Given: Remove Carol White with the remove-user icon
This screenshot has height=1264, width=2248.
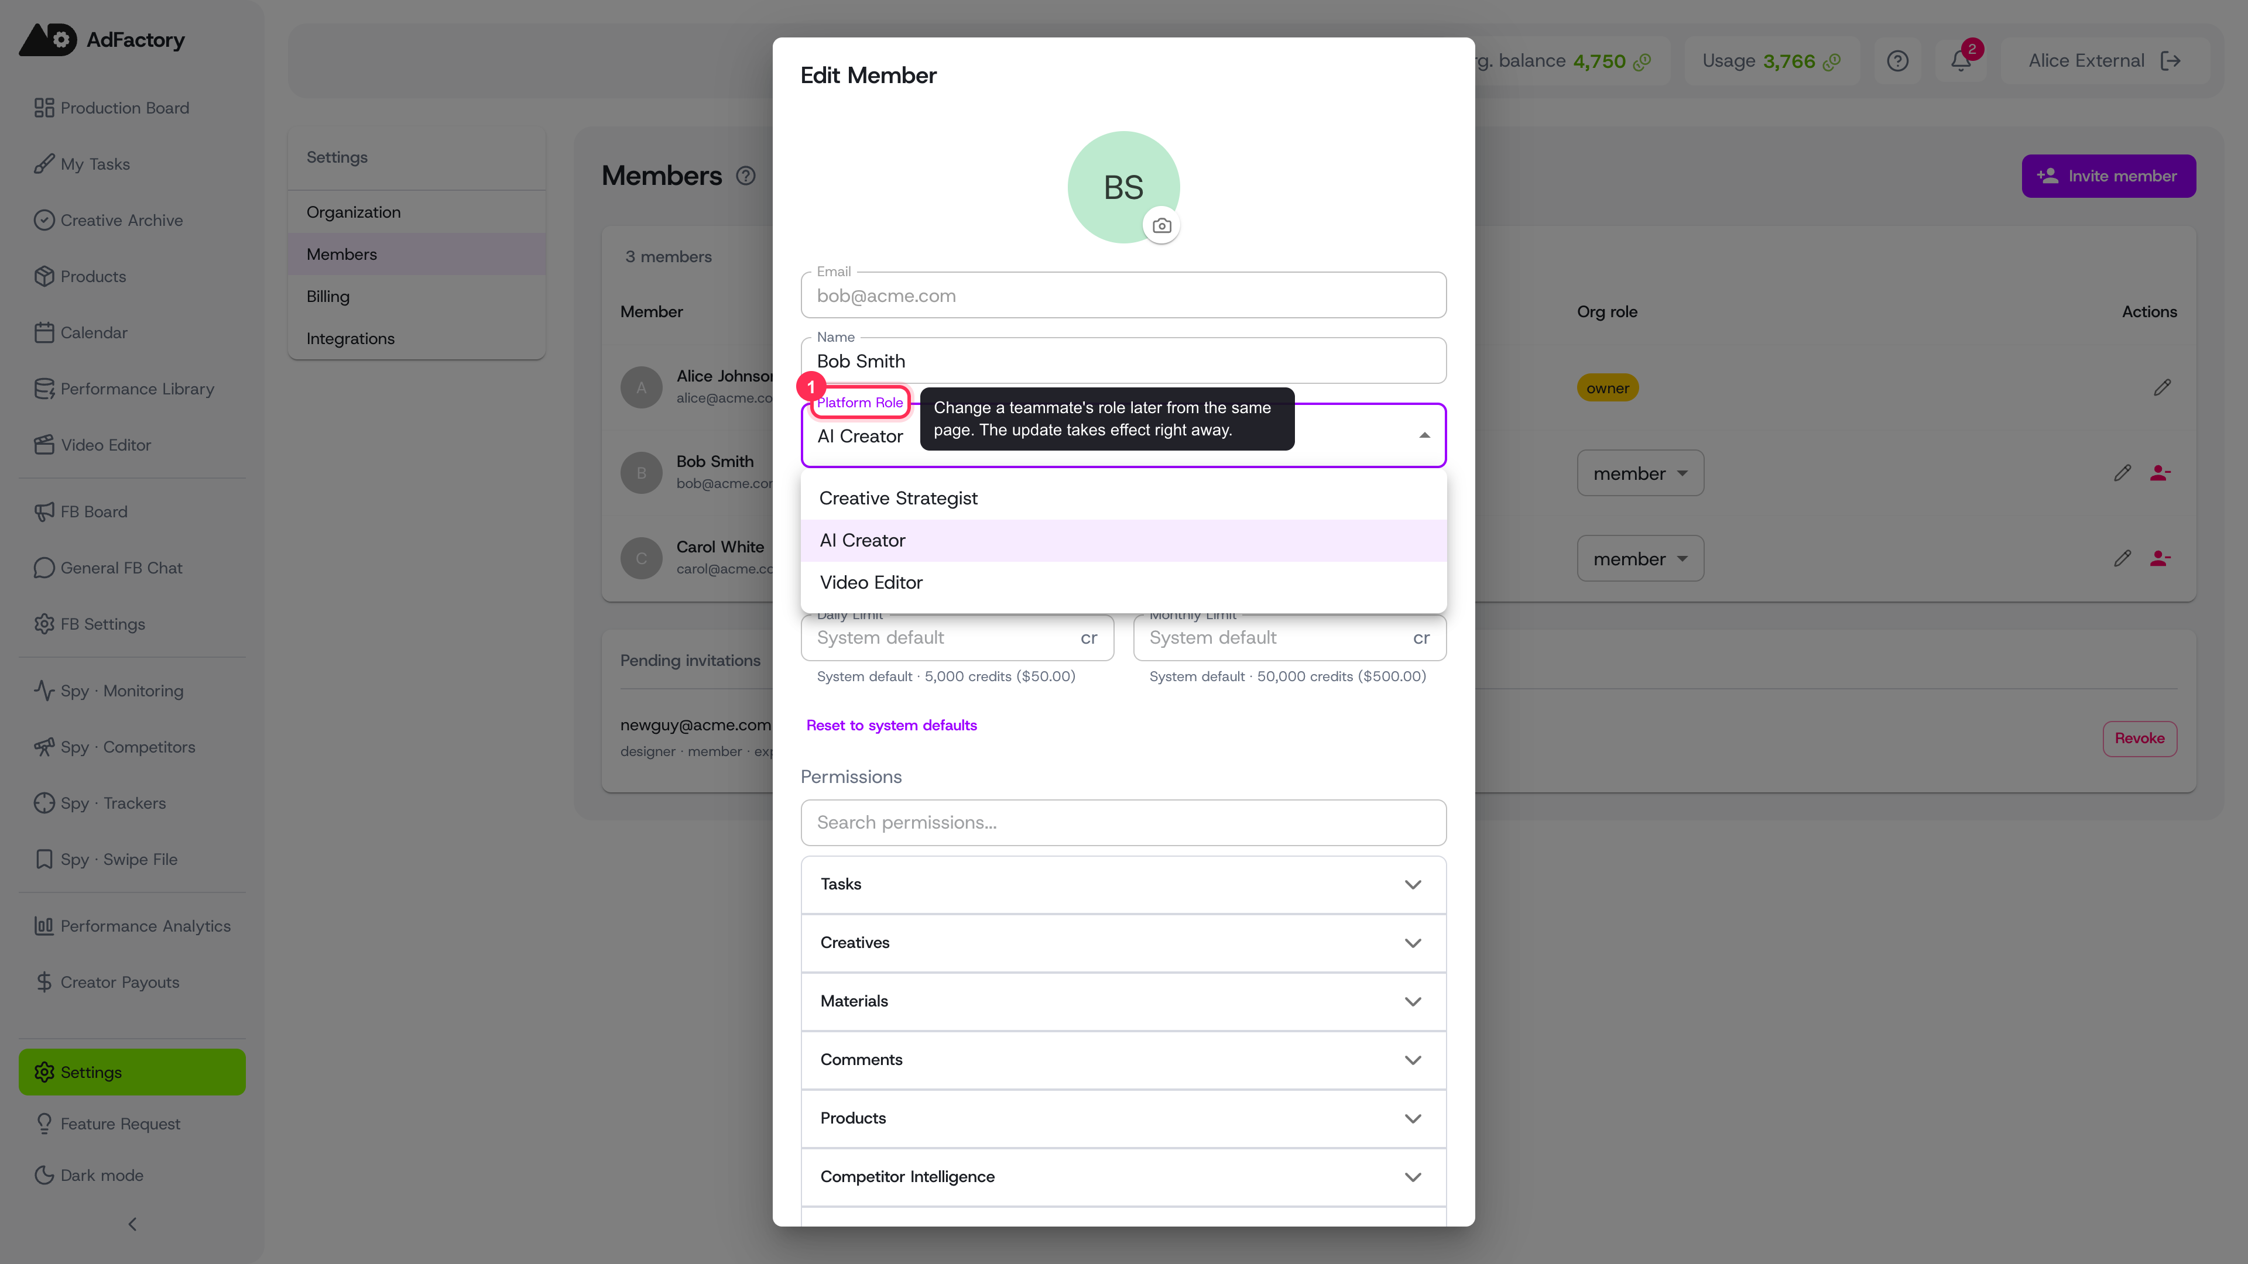Looking at the screenshot, I should (2161, 559).
